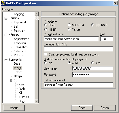
Task: Open the Data settings category
Action: pos(17,64)
